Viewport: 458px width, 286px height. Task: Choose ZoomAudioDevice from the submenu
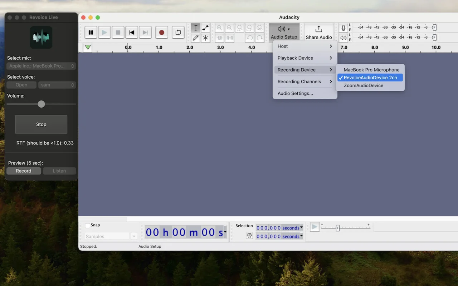point(363,85)
